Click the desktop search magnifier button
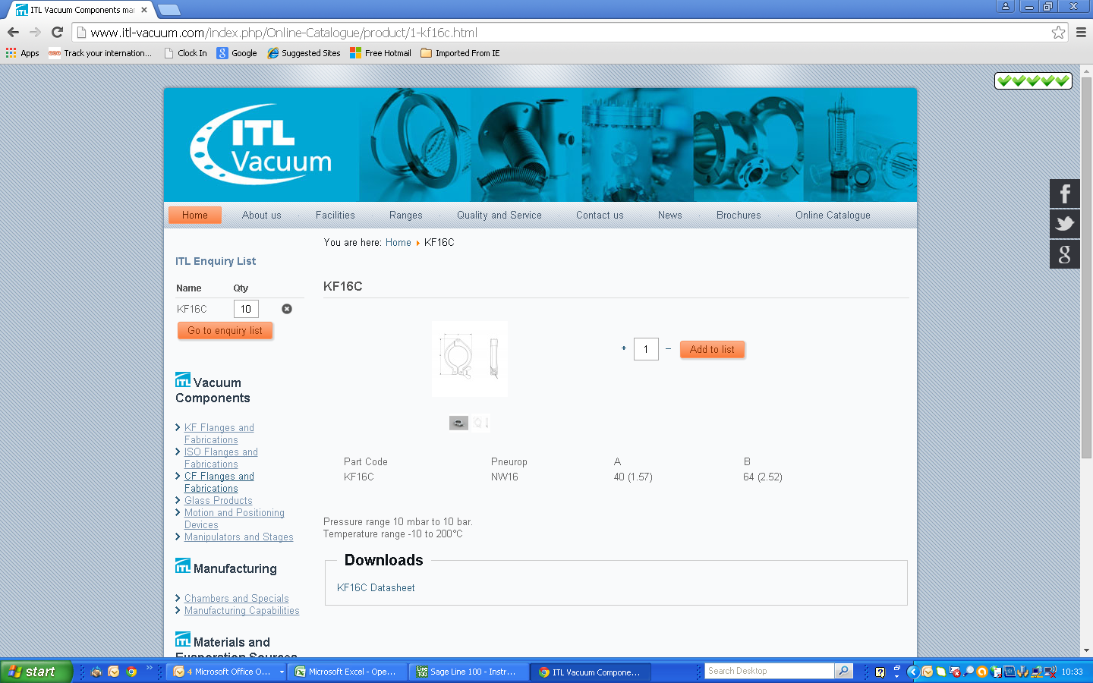This screenshot has width=1093, height=683. (843, 671)
